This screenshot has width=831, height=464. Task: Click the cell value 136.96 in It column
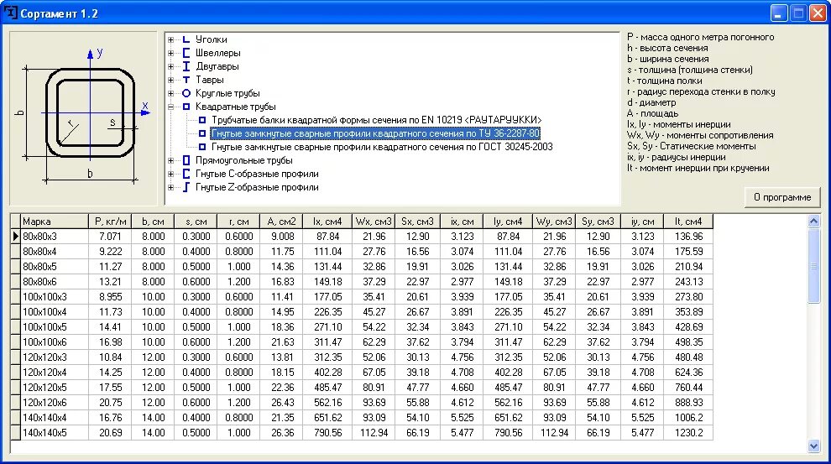[x=688, y=237]
